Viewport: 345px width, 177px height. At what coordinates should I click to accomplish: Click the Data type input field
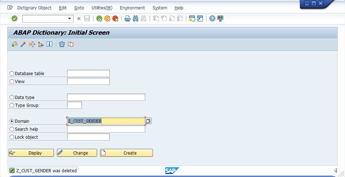(106, 97)
